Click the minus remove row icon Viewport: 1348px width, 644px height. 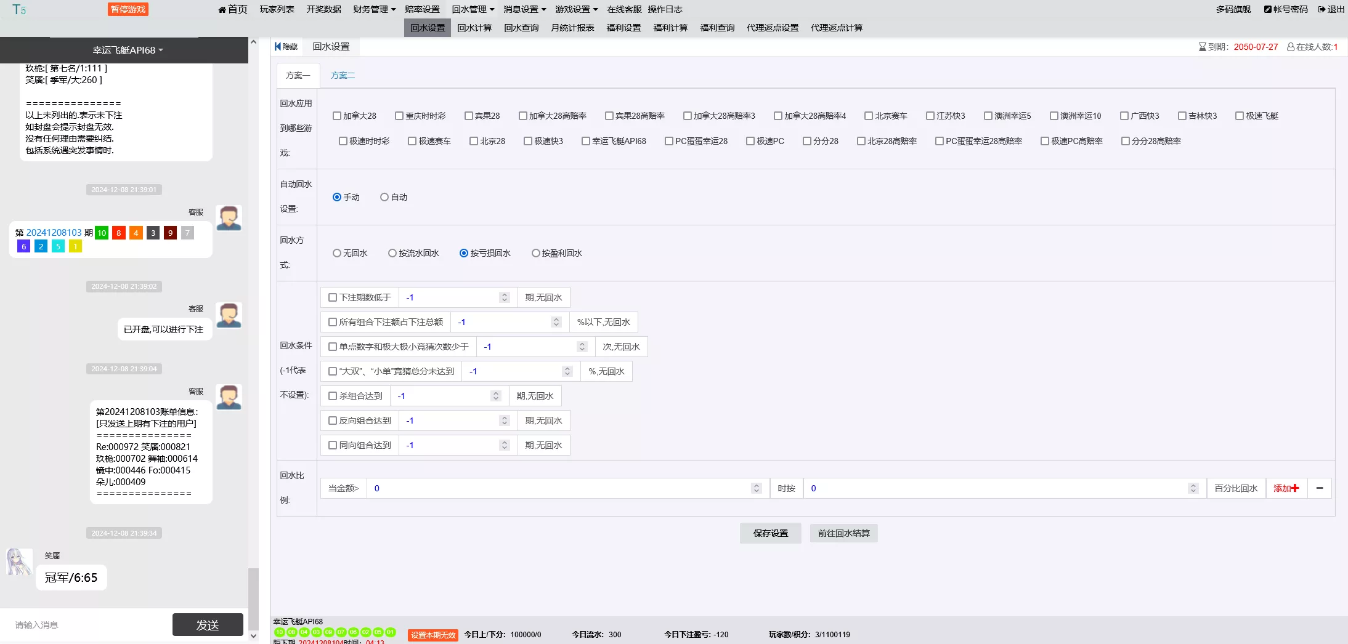tap(1320, 488)
